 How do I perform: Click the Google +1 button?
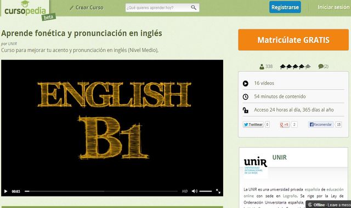tap(285, 124)
